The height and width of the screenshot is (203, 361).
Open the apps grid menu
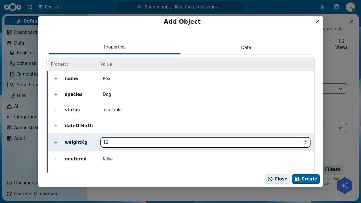coord(30,7)
